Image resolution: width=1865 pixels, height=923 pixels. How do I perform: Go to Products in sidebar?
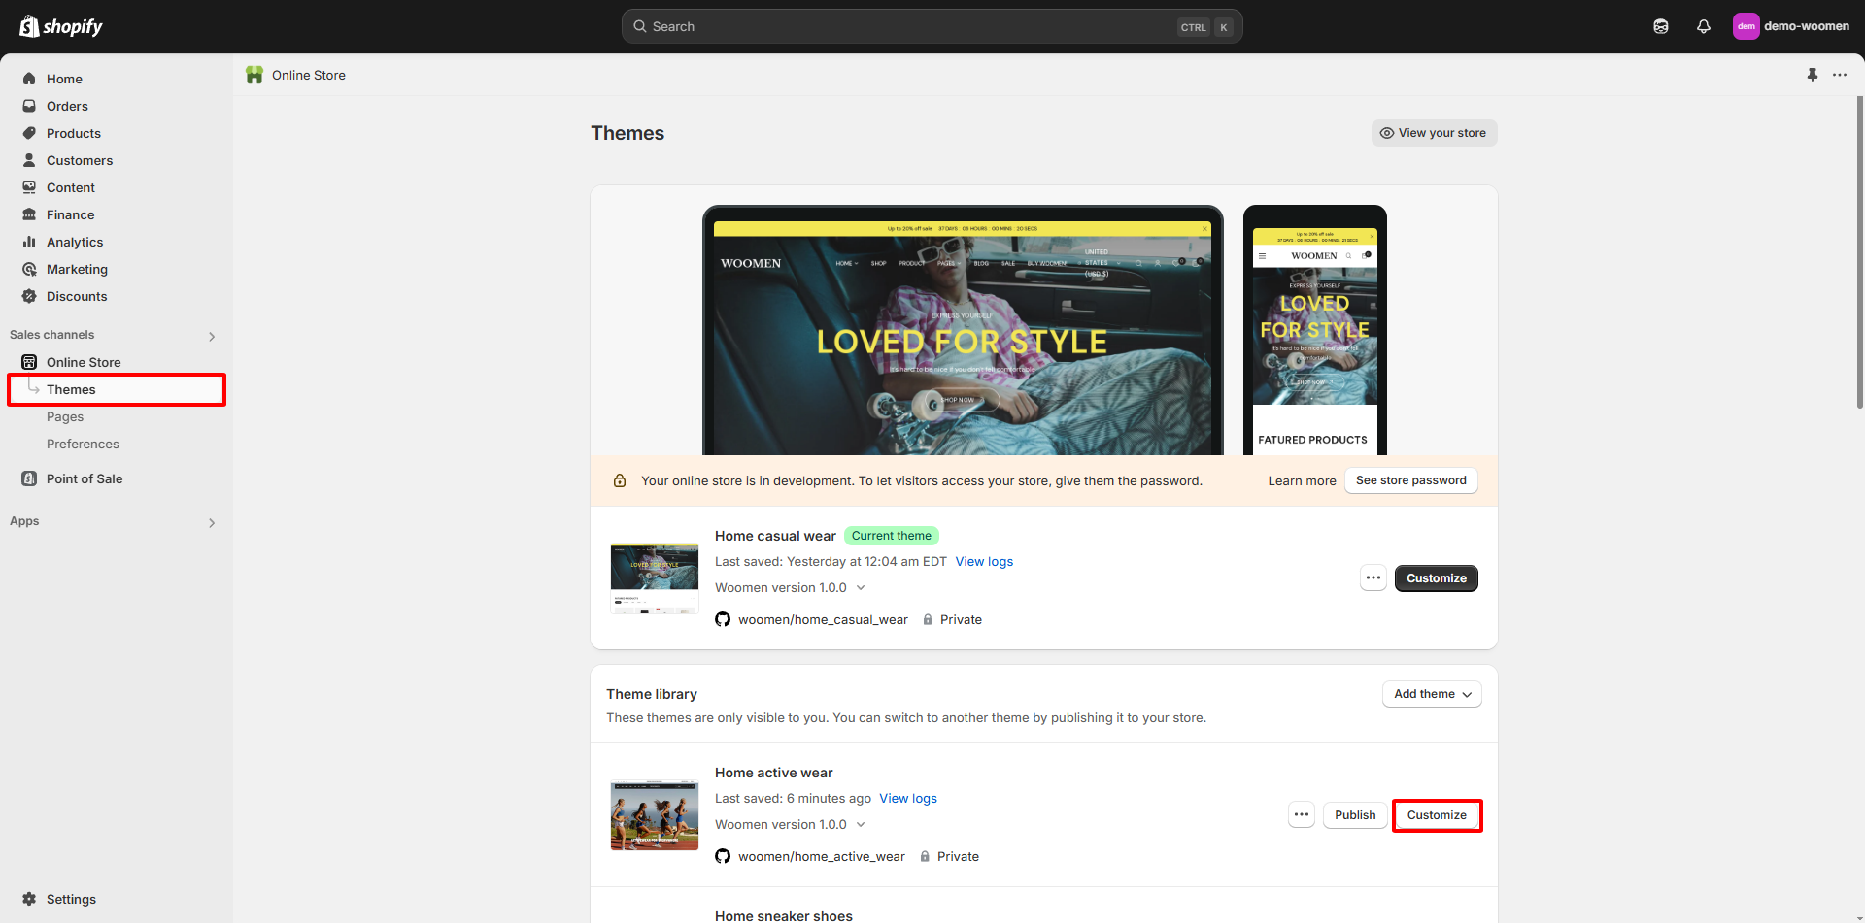pyautogui.click(x=73, y=133)
